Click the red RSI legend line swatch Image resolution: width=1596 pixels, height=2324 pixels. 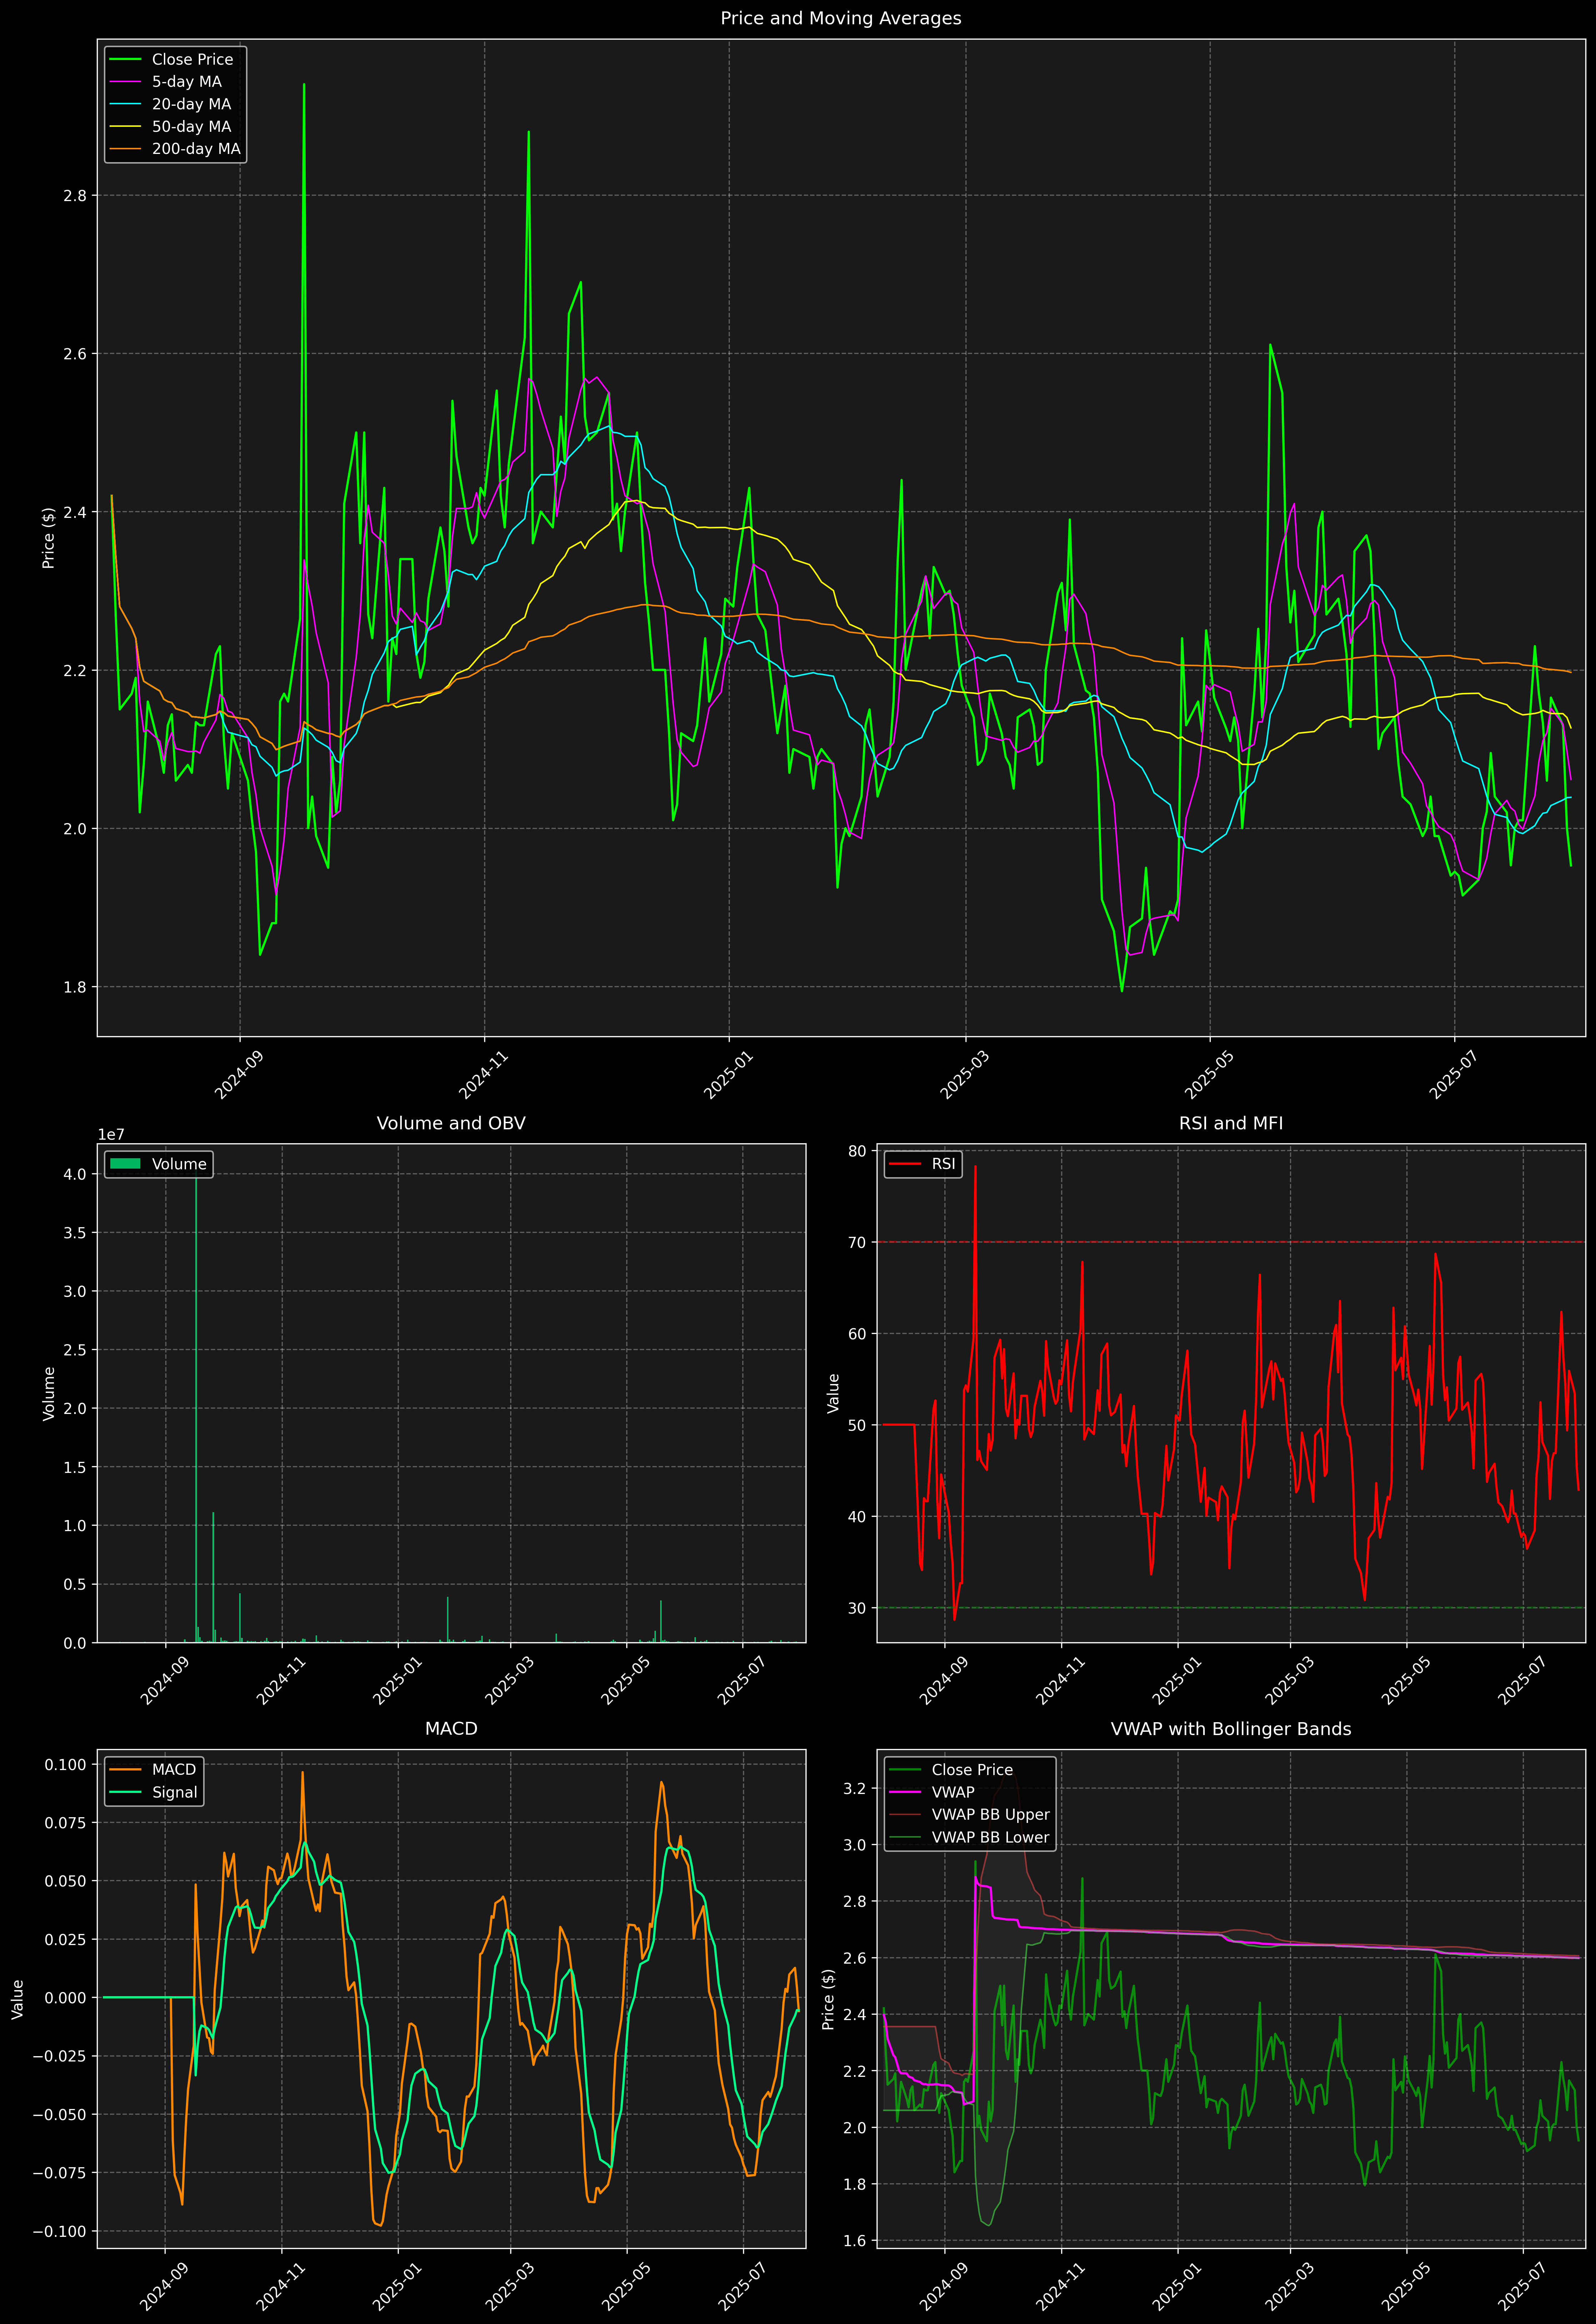point(905,1164)
